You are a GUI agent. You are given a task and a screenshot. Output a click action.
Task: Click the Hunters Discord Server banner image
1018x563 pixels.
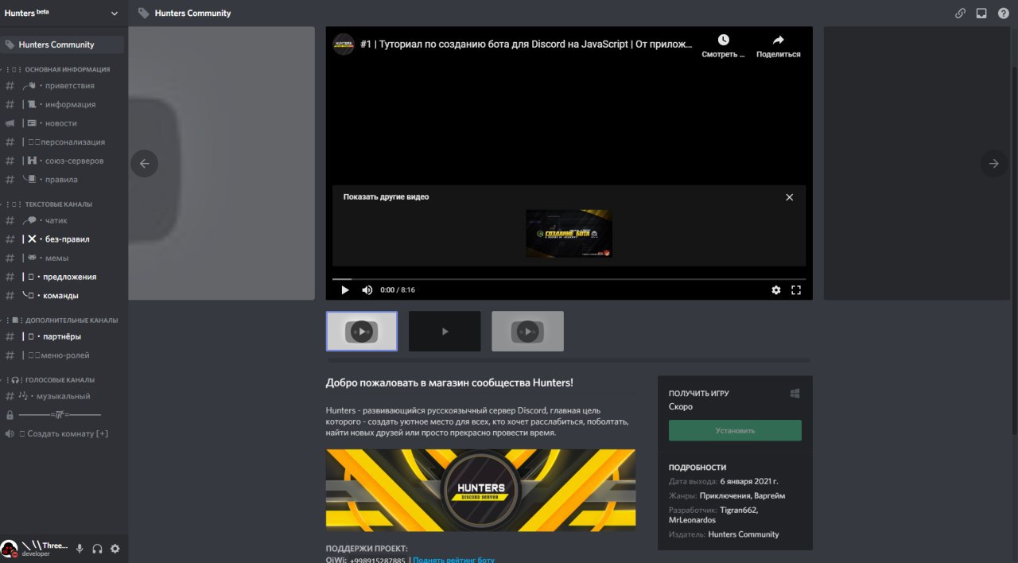point(480,490)
